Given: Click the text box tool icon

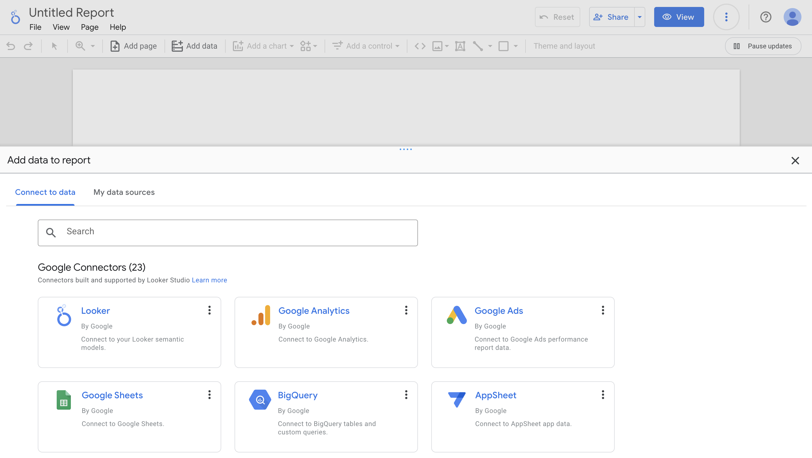Looking at the screenshot, I should [460, 46].
